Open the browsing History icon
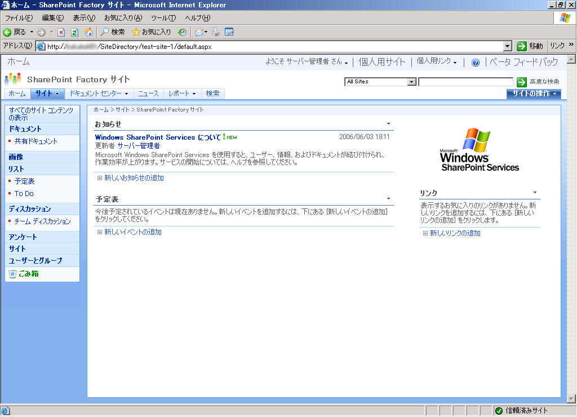This screenshot has width=577, height=418. (182, 32)
